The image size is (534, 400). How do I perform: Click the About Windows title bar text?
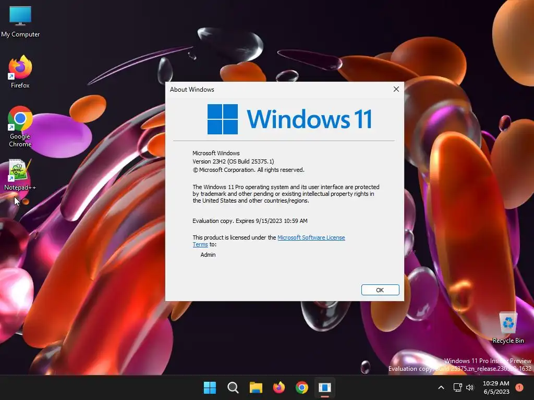[x=192, y=90]
